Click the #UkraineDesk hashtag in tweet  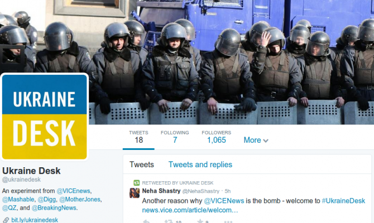pos(343,201)
